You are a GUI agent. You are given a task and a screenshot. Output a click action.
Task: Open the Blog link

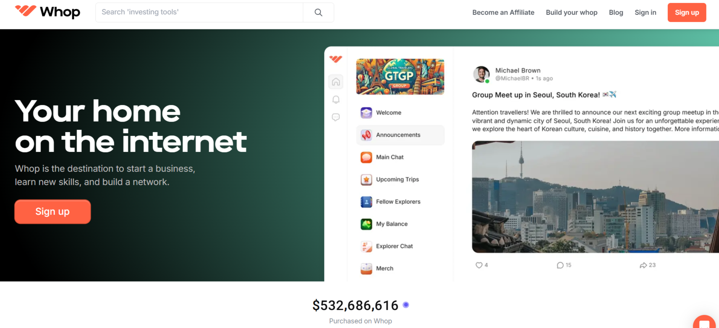coord(616,13)
